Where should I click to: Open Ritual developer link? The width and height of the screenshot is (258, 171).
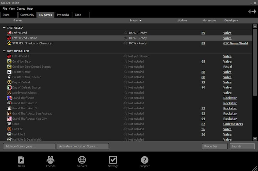[x=228, y=67]
